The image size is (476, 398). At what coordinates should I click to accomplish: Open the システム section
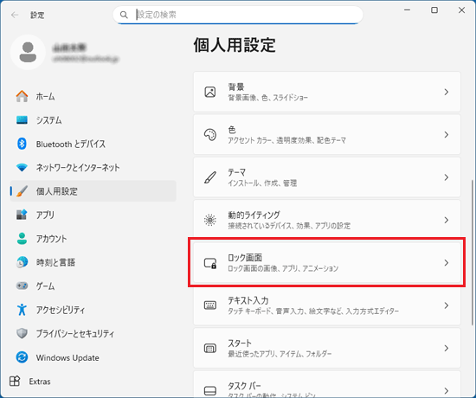pyautogui.click(x=93, y=120)
